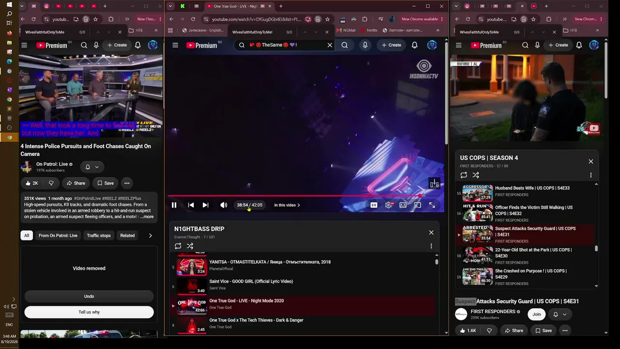Enter fullscreen in the middle player
Screen dimensions: 620x349
point(432,205)
